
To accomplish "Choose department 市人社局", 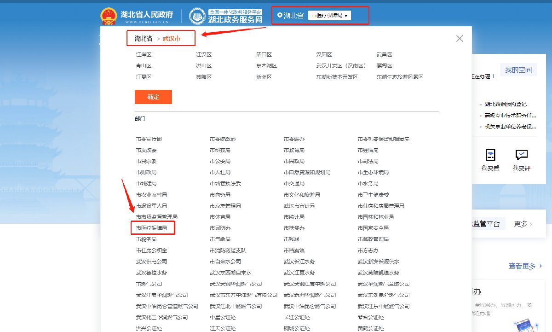I will pyautogui.click(x=220, y=172).
